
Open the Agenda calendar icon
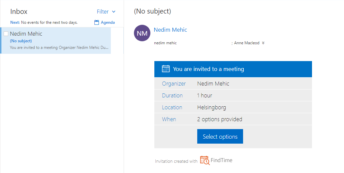coord(97,22)
